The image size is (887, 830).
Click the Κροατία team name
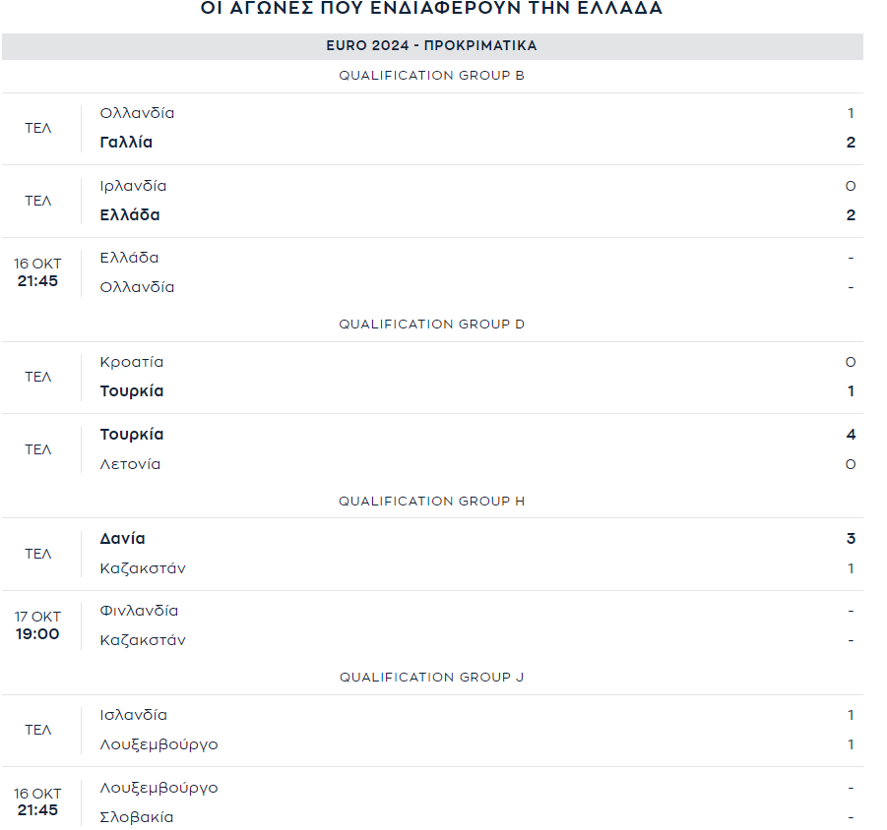tap(132, 362)
